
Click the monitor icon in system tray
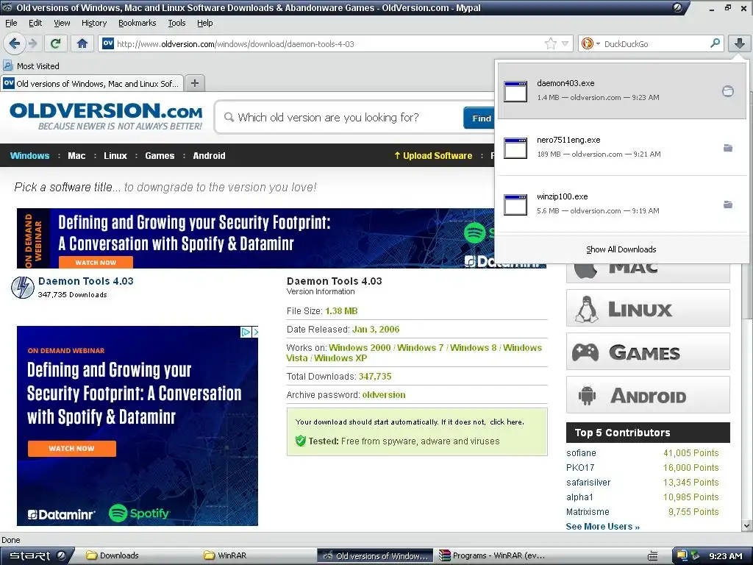tap(682, 555)
